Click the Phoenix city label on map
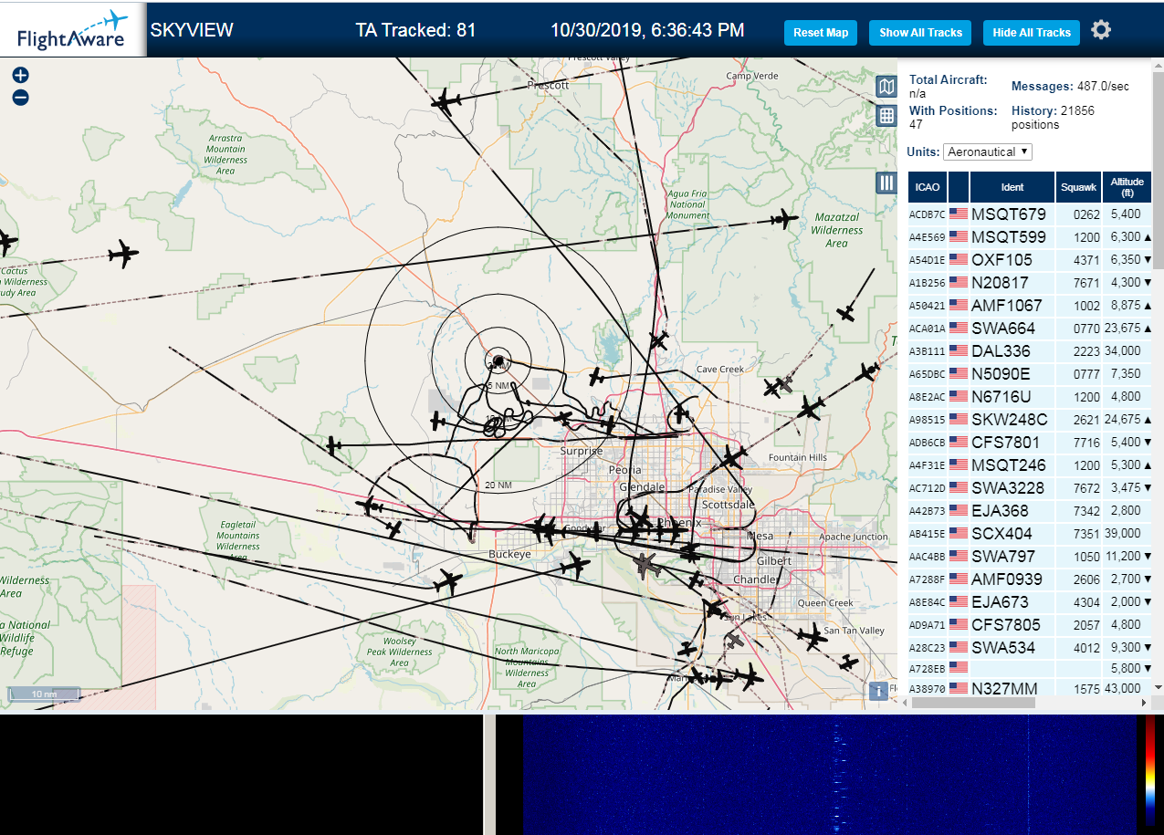Viewport: 1164px width, 835px height. pos(679,523)
